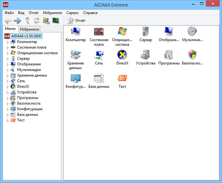Click the forward arrow toolbar button

pos(17,21)
